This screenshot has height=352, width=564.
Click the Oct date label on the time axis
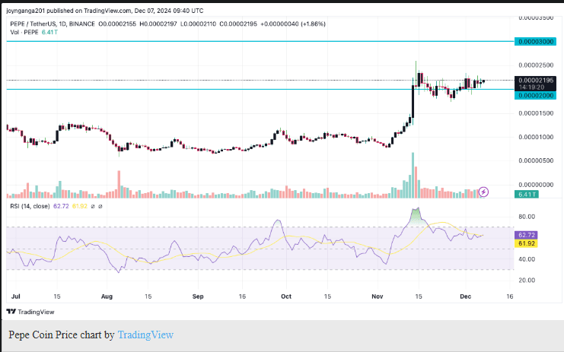tap(286, 297)
